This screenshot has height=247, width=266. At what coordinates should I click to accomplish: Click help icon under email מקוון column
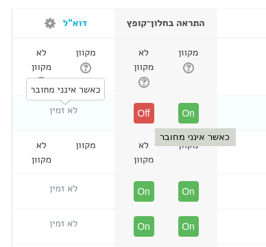click(x=86, y=68)
